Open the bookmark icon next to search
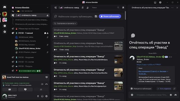 point(123,8)
